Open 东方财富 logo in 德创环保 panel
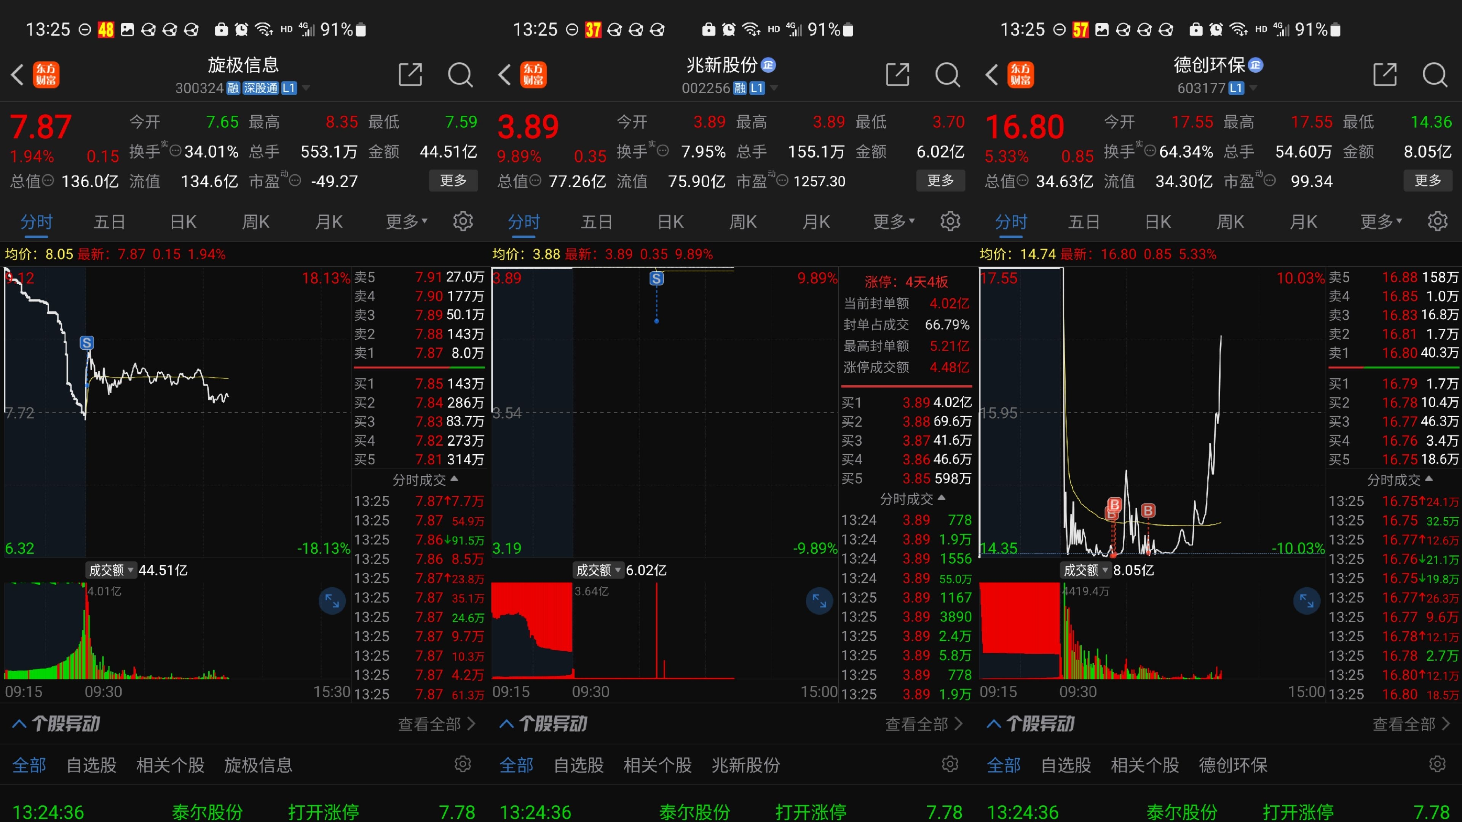Image resolution: width=1462 pixels, height=822 pixels. (1020, 75)
